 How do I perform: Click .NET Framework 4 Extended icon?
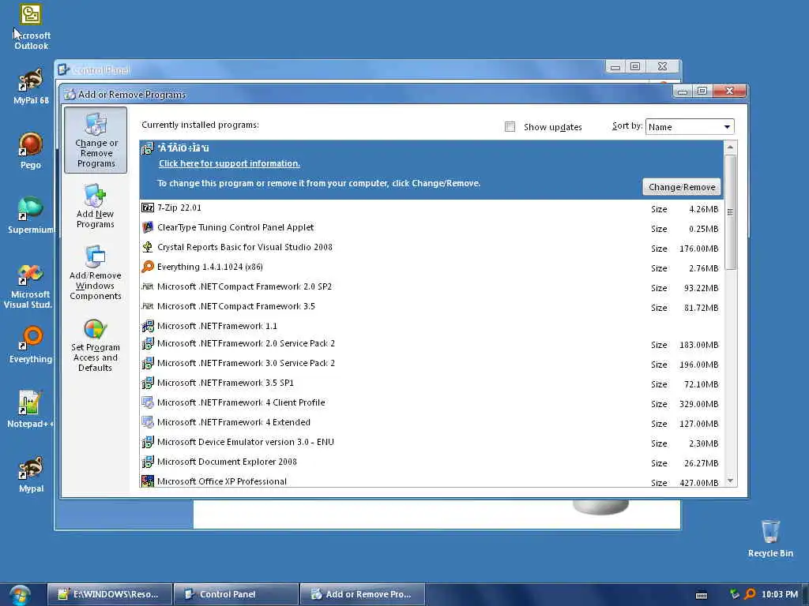coord(148,422)
